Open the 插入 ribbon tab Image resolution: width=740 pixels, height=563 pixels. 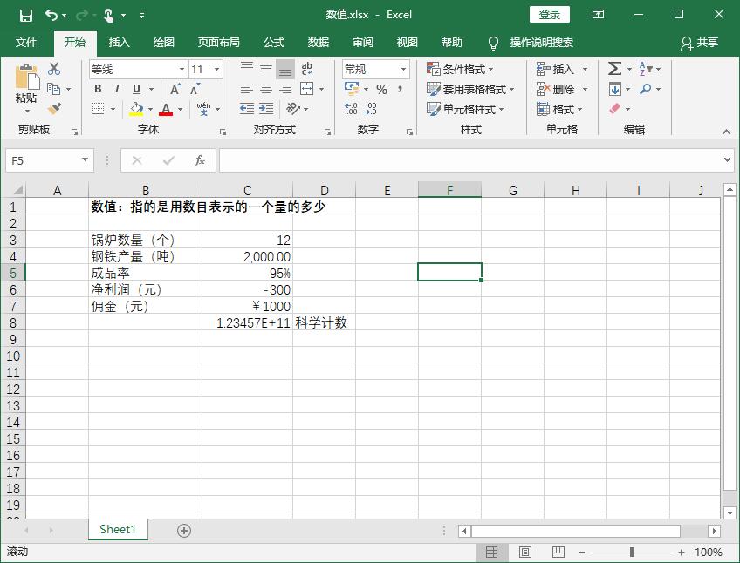(x=119, y=42)
